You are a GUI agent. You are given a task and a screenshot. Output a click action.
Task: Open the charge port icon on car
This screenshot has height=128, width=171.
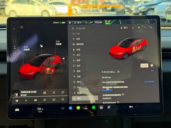64,59
